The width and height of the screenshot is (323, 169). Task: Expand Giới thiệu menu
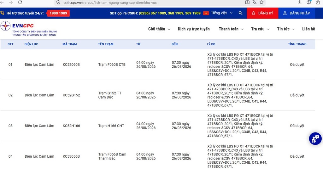click(x=159, y=29)
